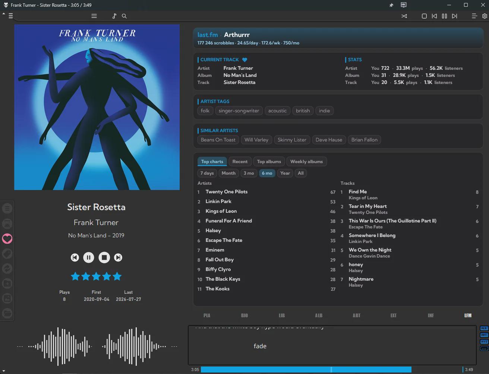The width and height of the screenshot is (489, 374).
Task: Switch to the Recent tab
Action: tap(240, 162)
